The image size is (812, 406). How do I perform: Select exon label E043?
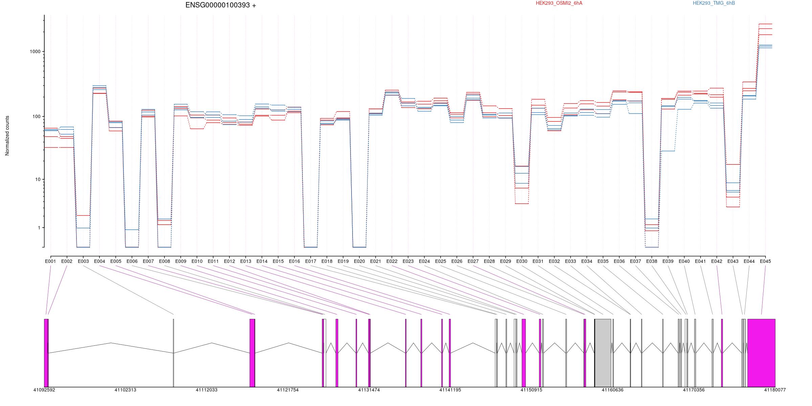point(733,261)
